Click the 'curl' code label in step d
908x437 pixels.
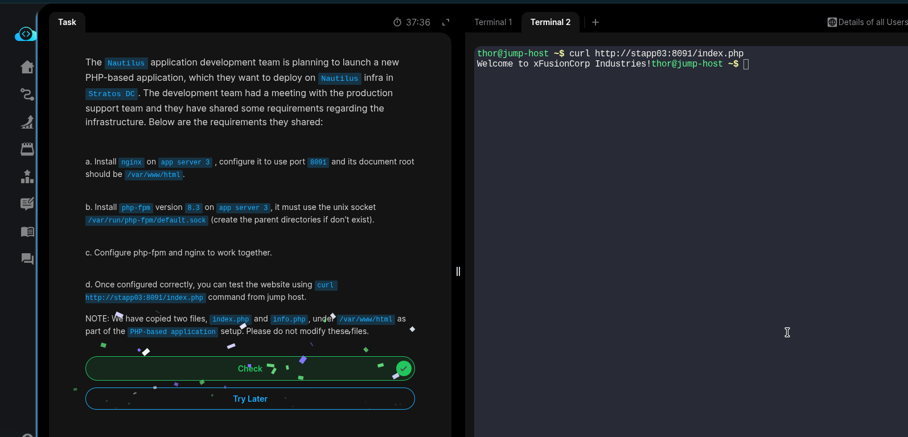[326, 285]
